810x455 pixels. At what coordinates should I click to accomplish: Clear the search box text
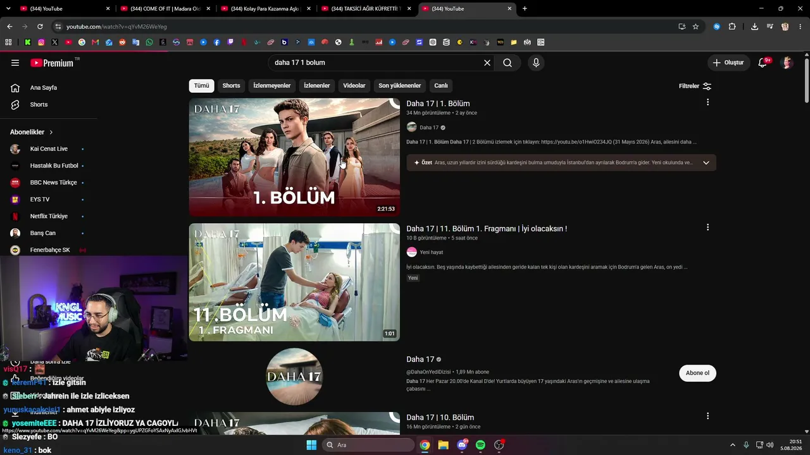pyautogui.click(x=487, y=63)
